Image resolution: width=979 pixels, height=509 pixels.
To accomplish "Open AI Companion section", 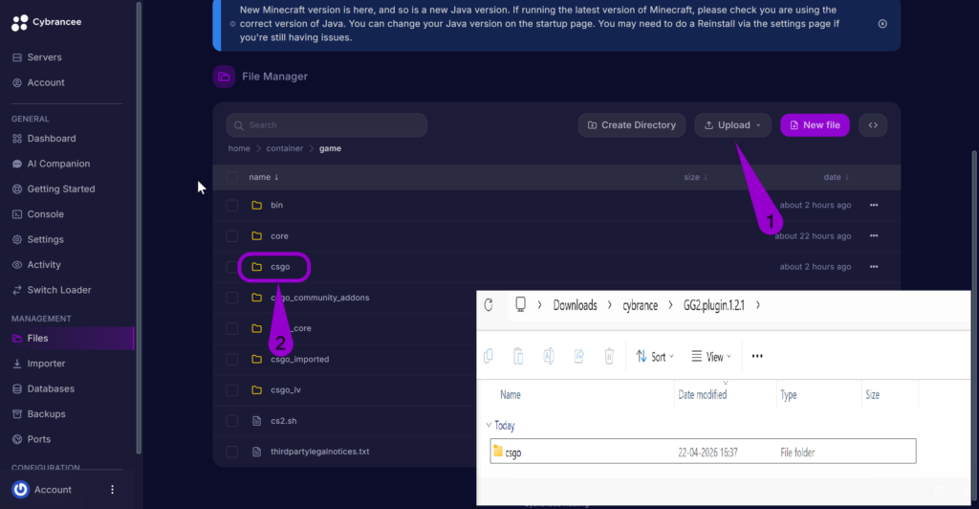I will (51, 164).
